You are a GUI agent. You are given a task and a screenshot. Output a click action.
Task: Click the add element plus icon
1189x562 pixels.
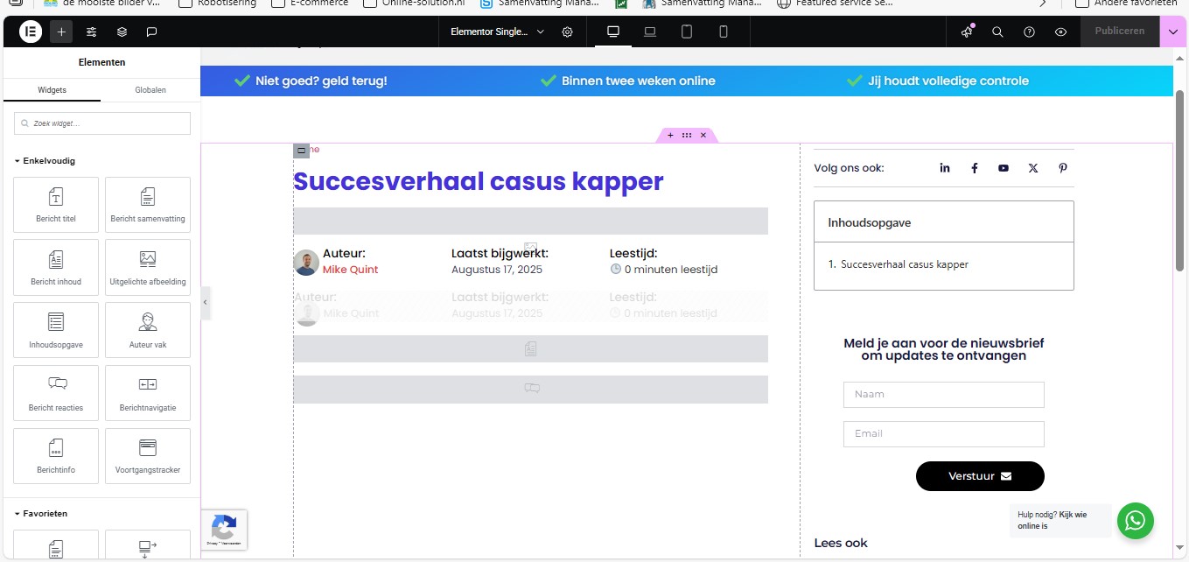[61, 32]
